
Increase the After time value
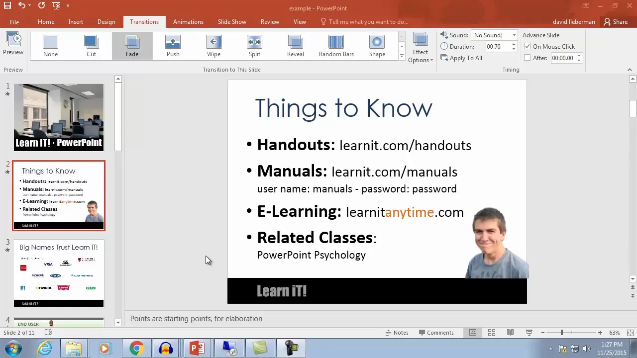[x=578, y=56]
